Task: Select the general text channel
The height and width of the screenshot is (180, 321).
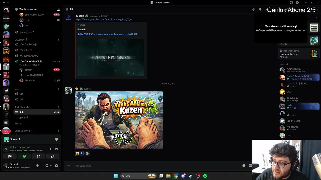Action: coord(37,118)
